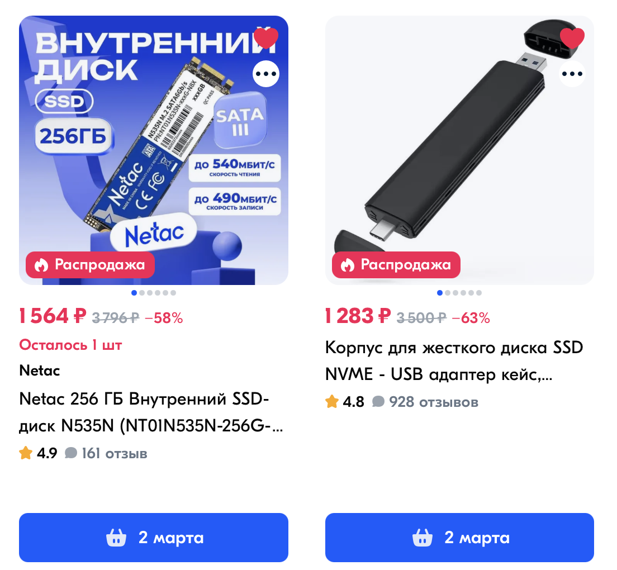View 928 отзывов for NVME enclosure
Screen dimensions: 617x570
[434, 402]
